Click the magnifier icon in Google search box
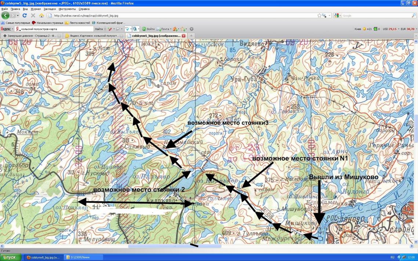The width and height of the screenshot is (418, 261). 414,16
